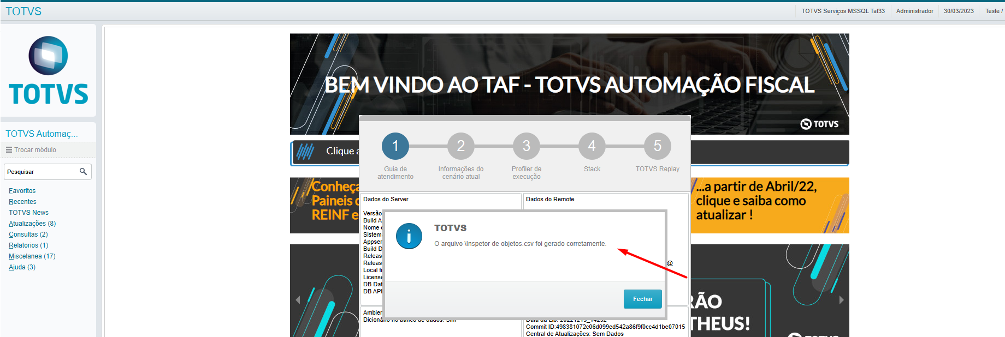Select step 1 Guia de atendimento
Screen dimensions: 1005x337
click(x=395, y=146)
